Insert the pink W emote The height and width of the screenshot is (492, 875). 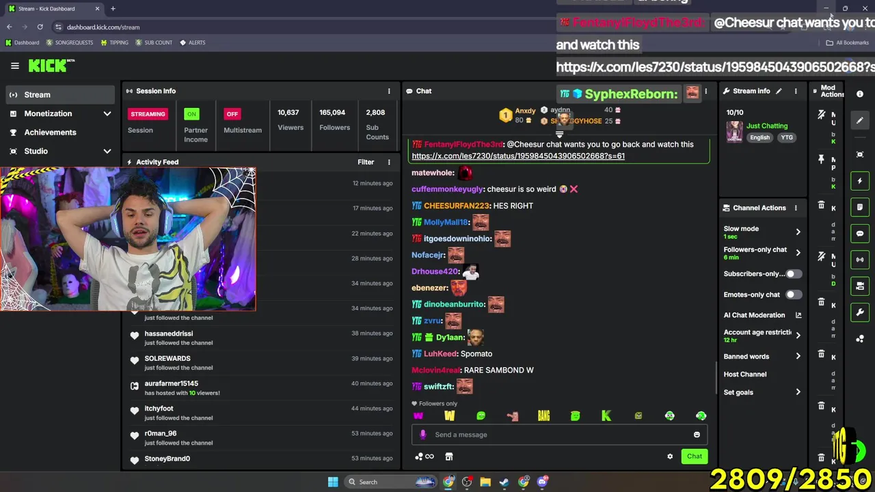(x=418, y=415)
